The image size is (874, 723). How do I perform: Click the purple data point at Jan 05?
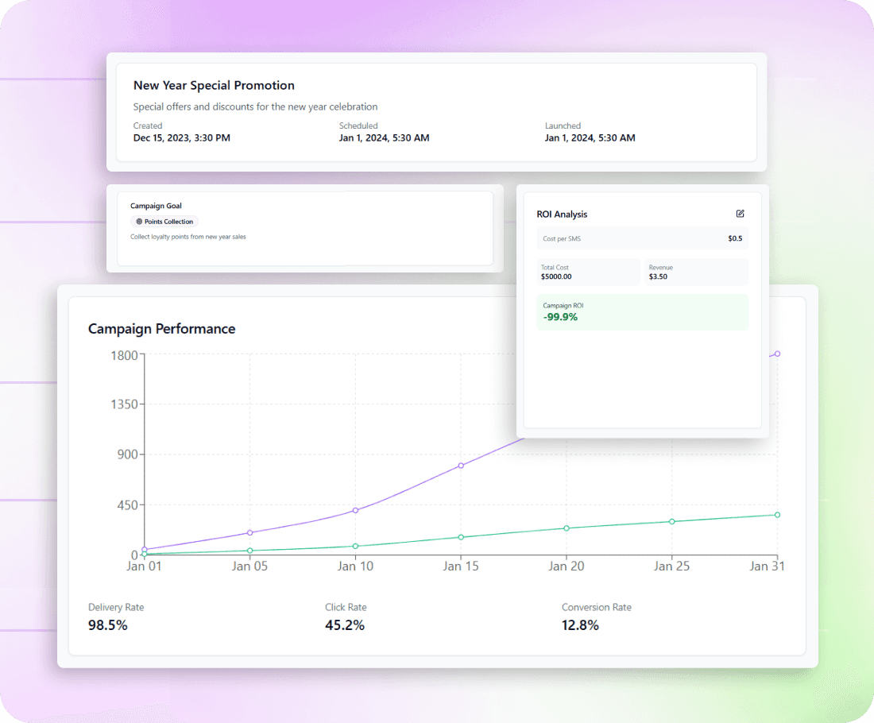[x=249, y=532]
